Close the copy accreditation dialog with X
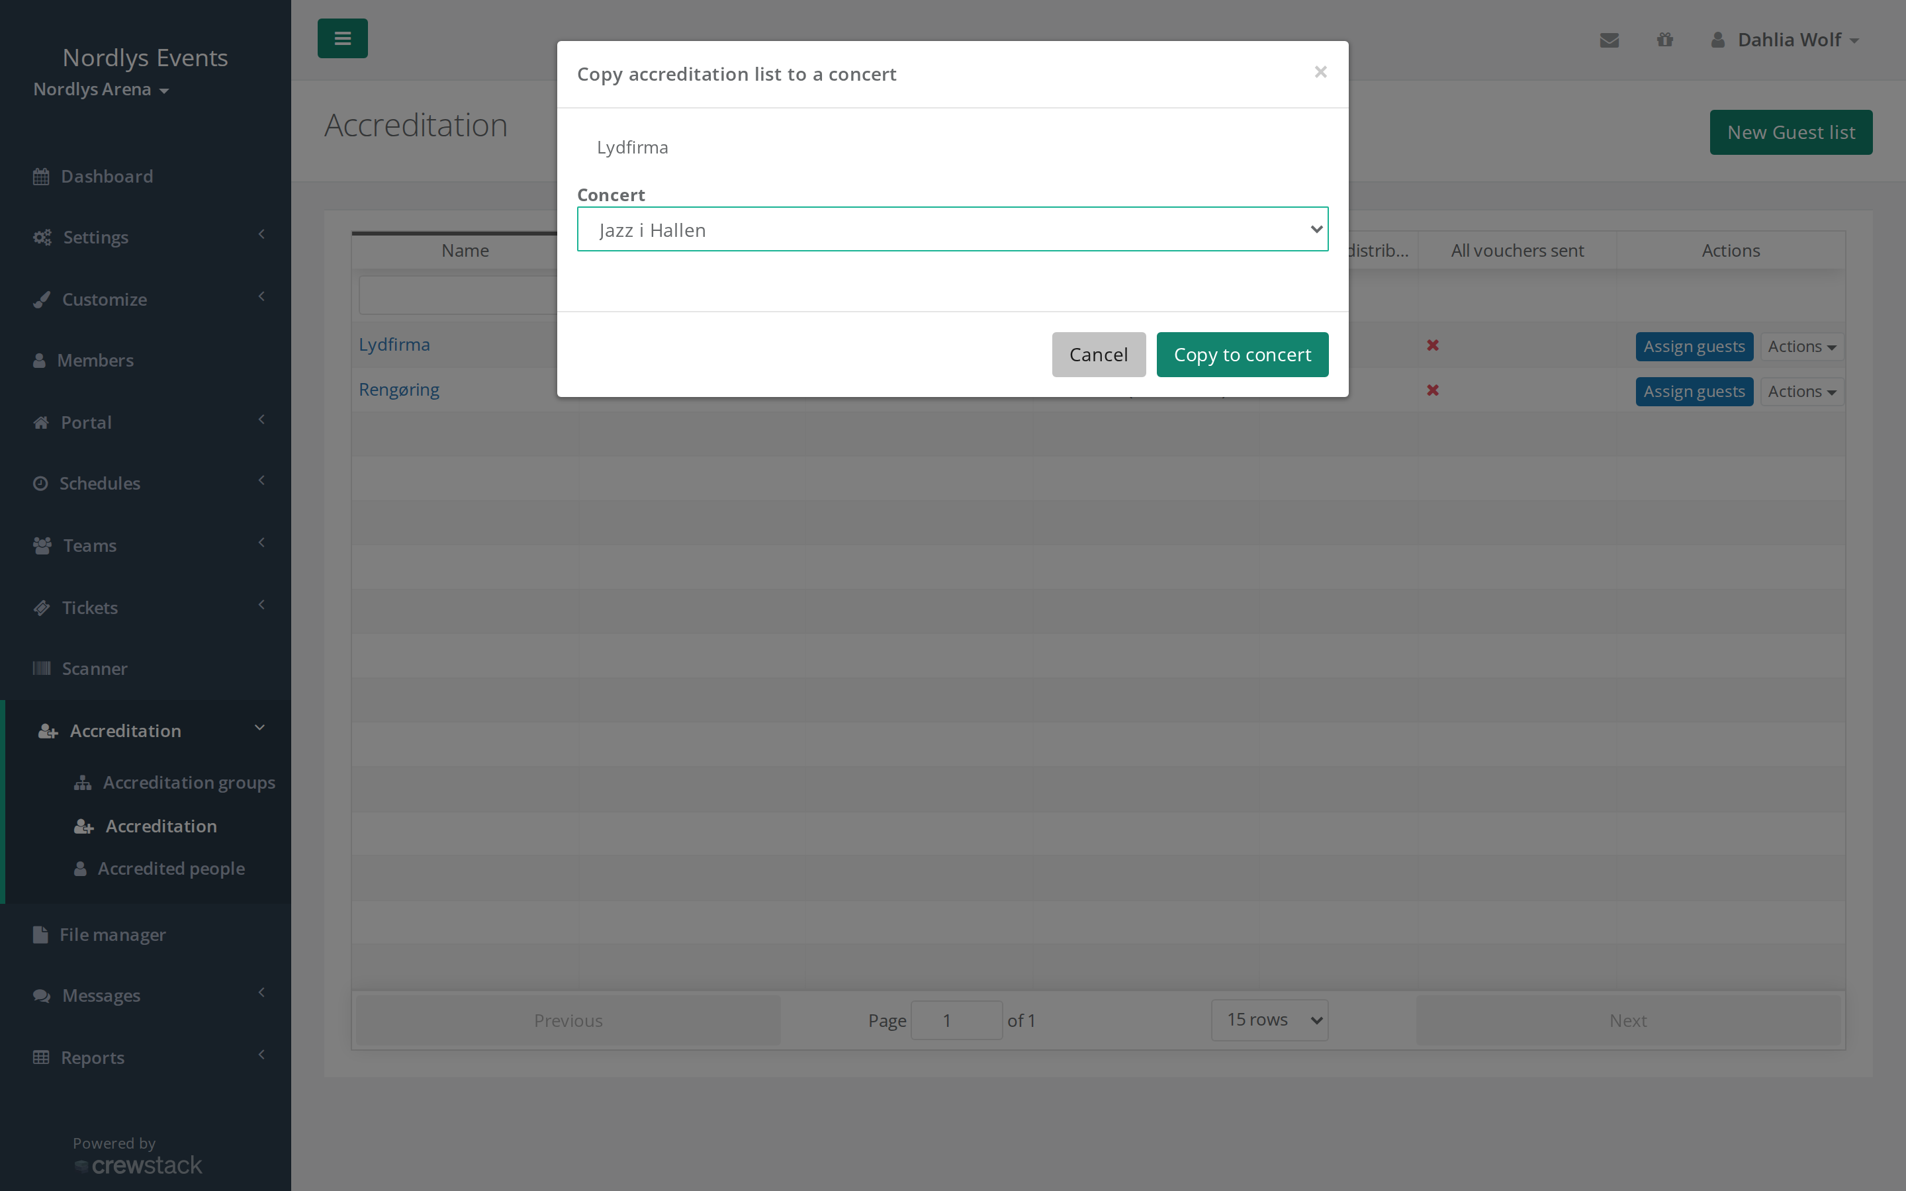The height and width of the screenshot is (1191, 1906). pos(1321,73)
